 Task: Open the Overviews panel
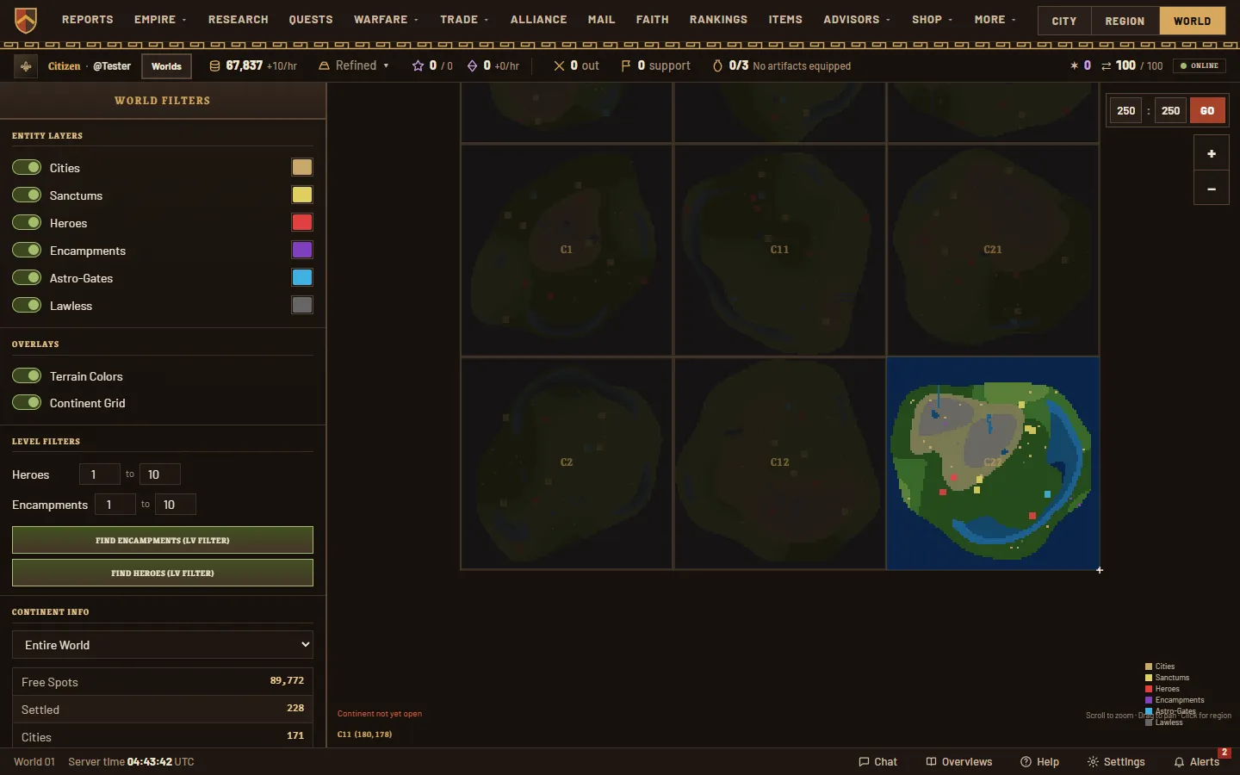click(958, 762)
